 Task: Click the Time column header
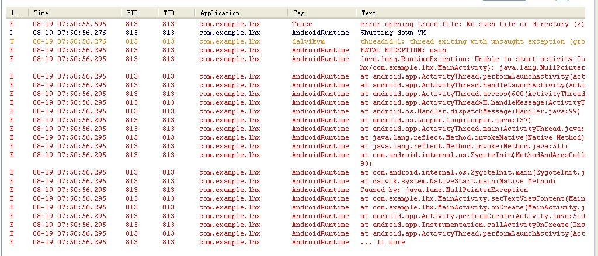[x=75, y=13]
